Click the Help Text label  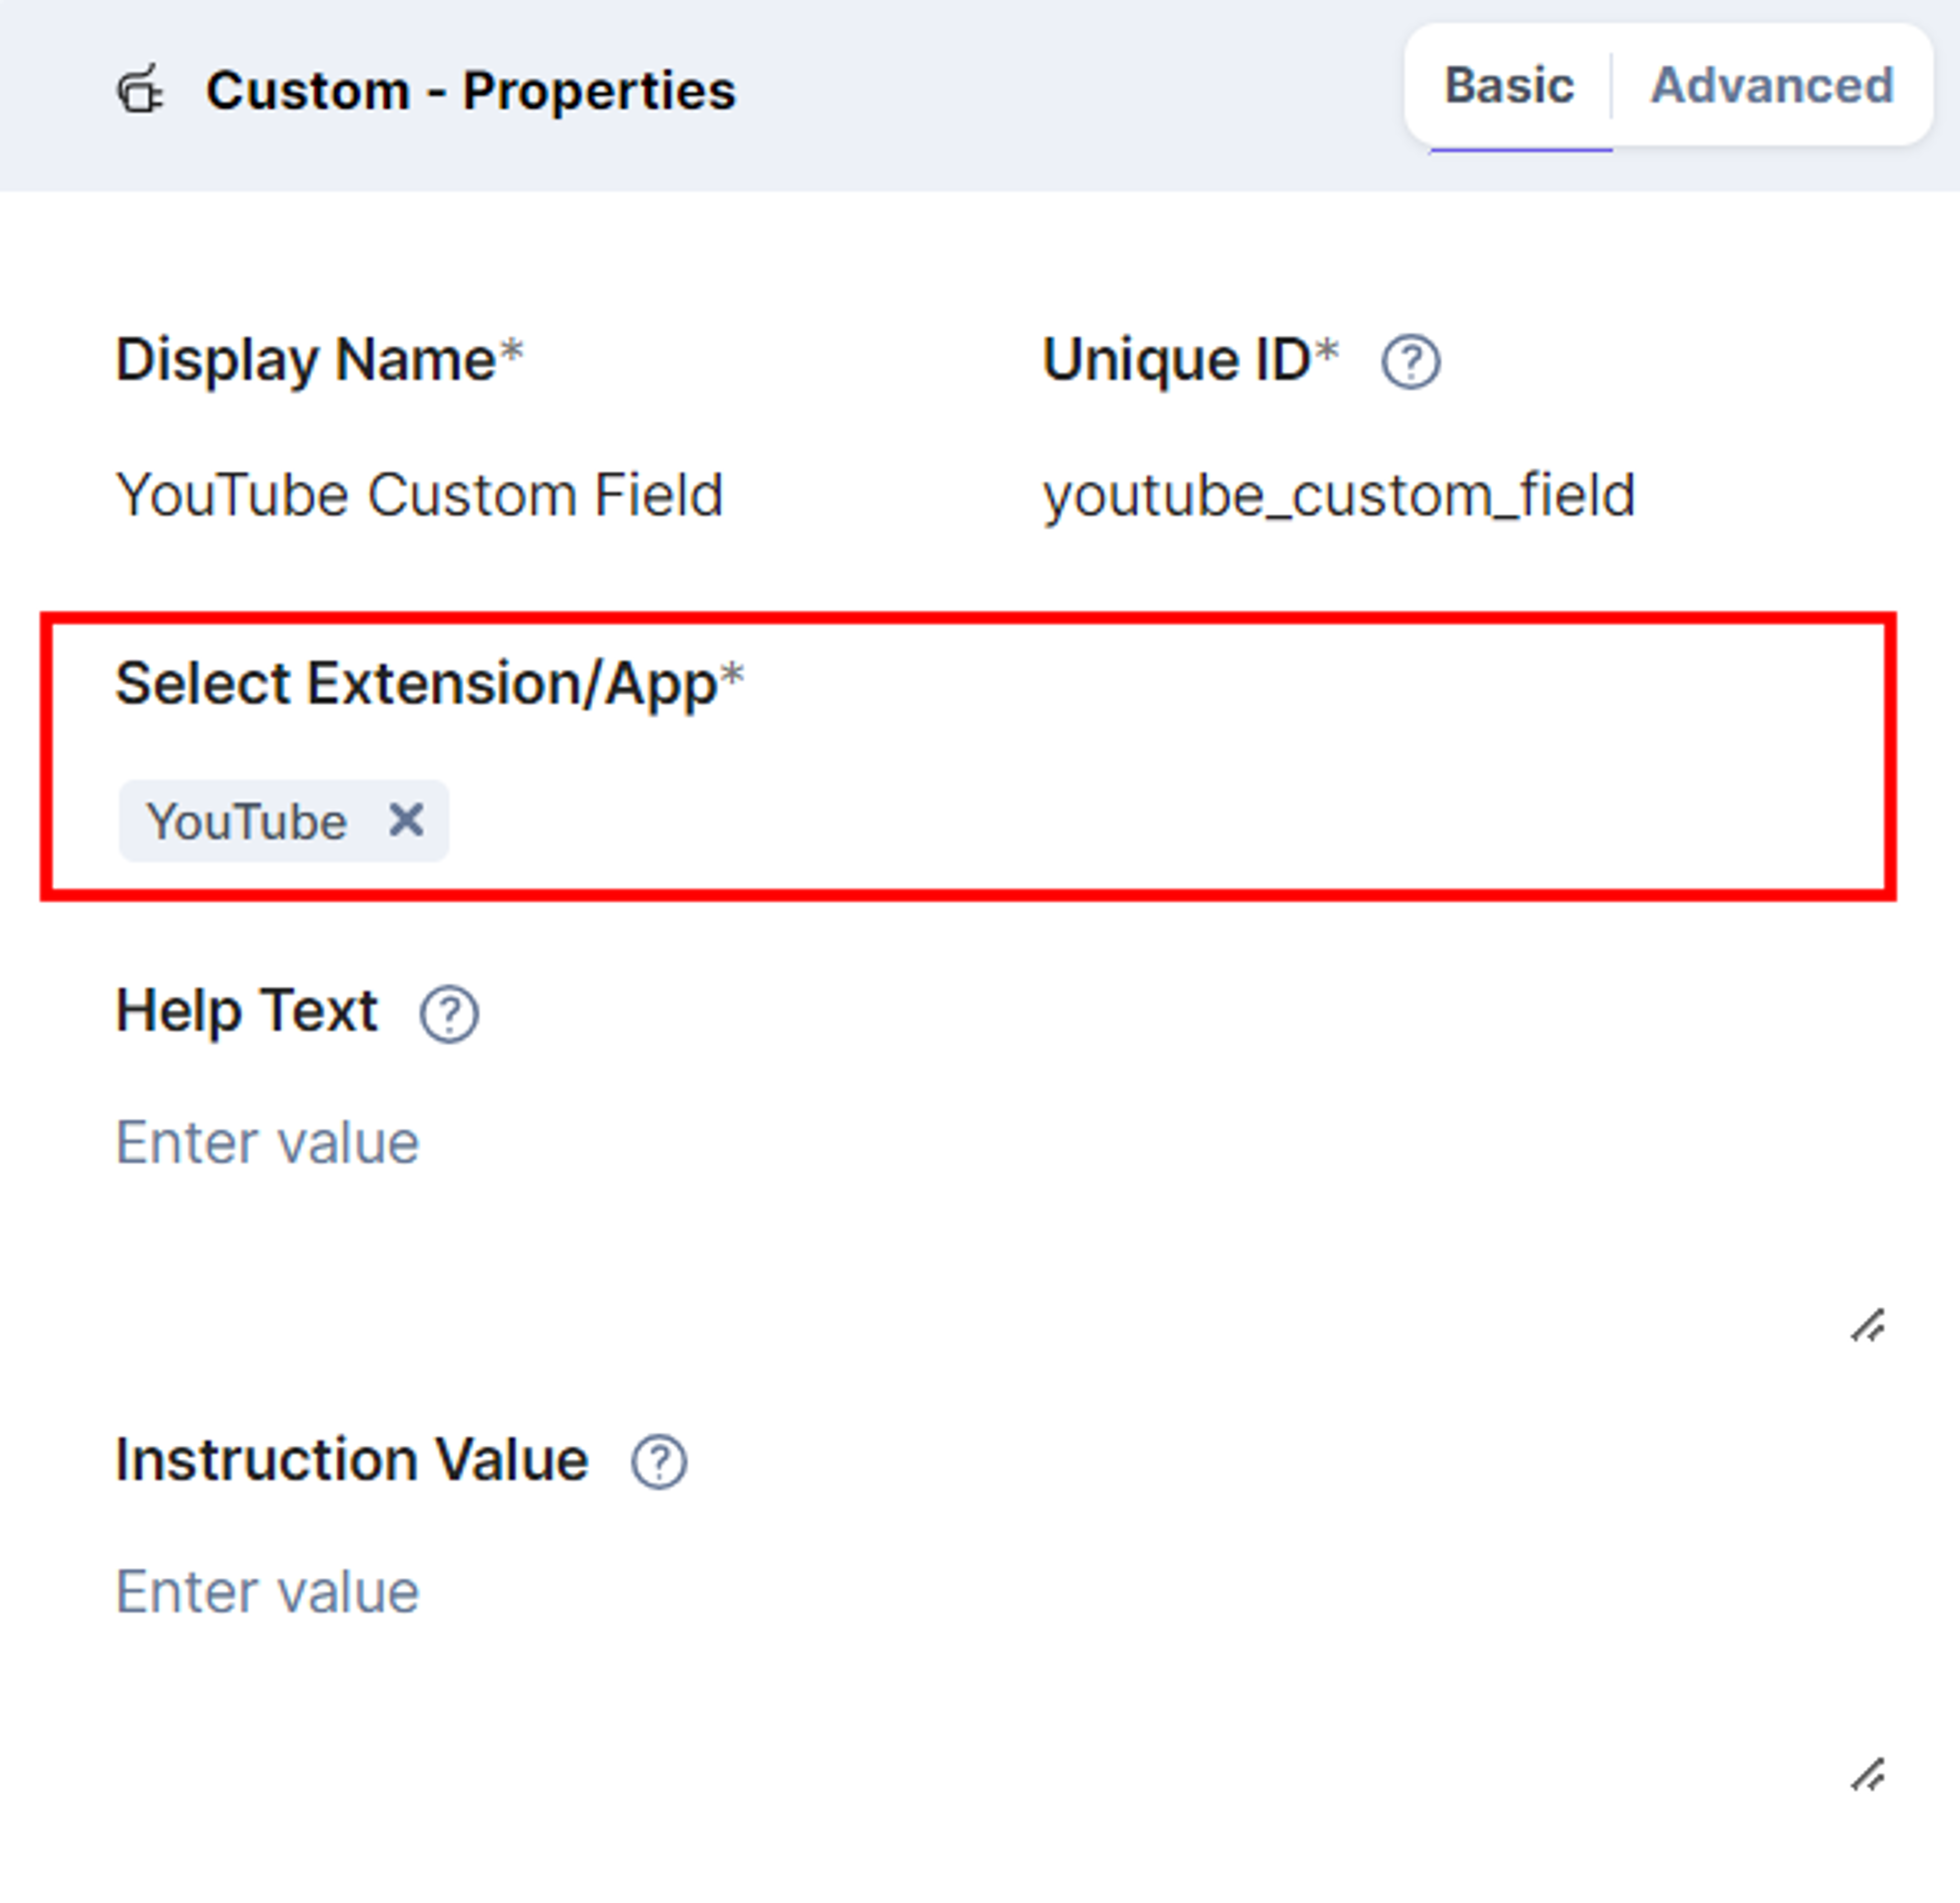[247, 1011]
